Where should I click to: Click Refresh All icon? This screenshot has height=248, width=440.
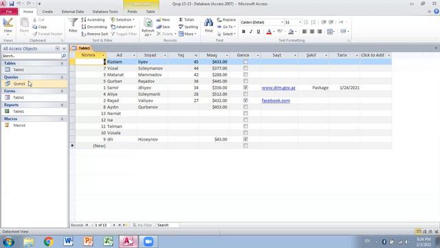pyautogui.click(x=148, y=27)
